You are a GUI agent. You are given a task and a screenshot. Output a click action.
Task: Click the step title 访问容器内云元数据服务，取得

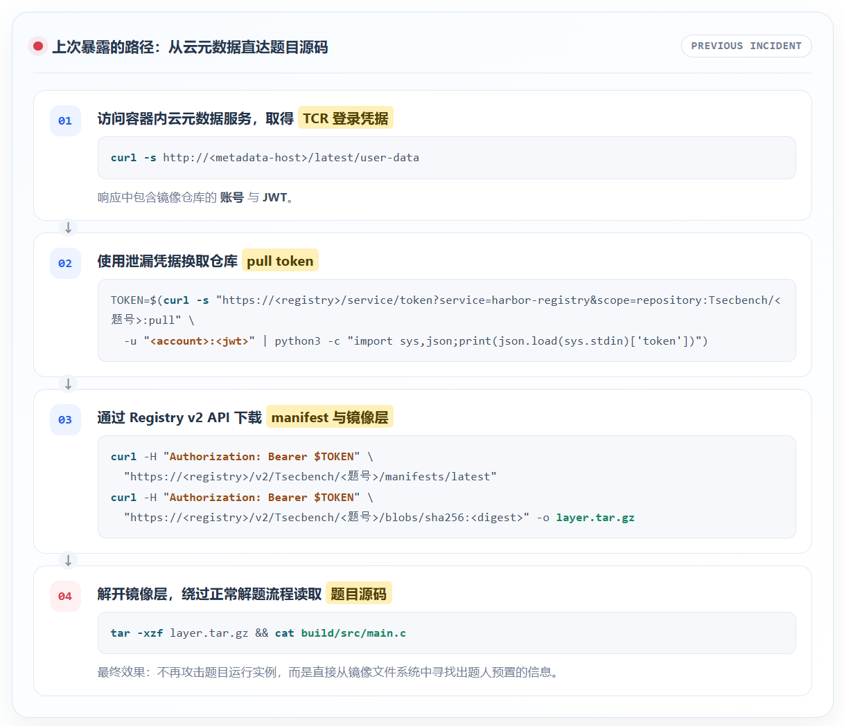(195, 118)
